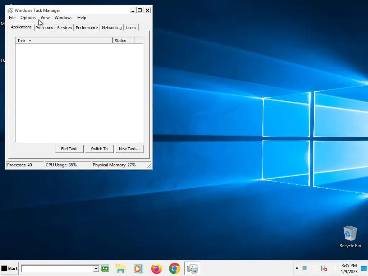
Task: Click the CPU Usage: 36% status entry
Action: (x=68, y=165)
